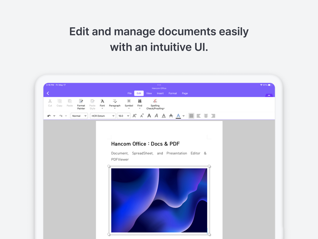Viewport: 318px width, 239px height.
Task: Increase font size with the A-up icon
Action: (134, 116)
